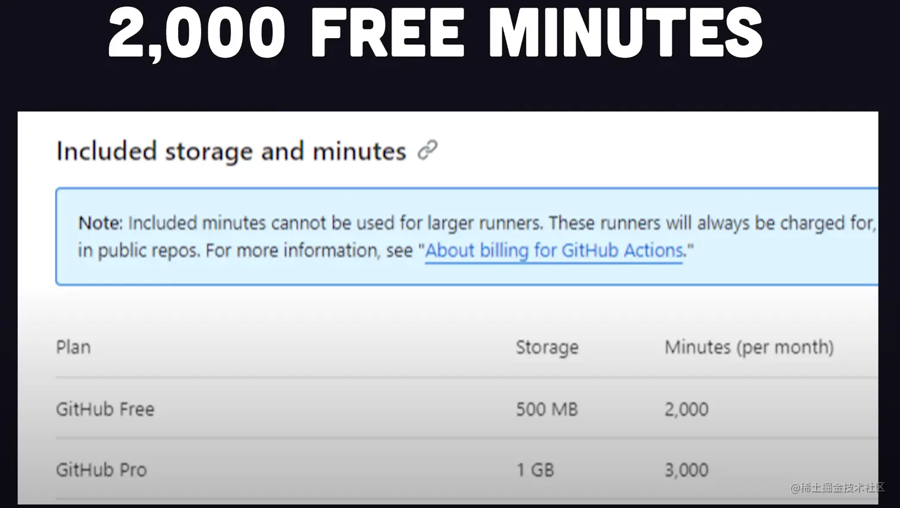Click the blue note callout box
Image resolution: width=900 pixels, height=508 pixels.
pyautogui.click(x=467, y=237)
